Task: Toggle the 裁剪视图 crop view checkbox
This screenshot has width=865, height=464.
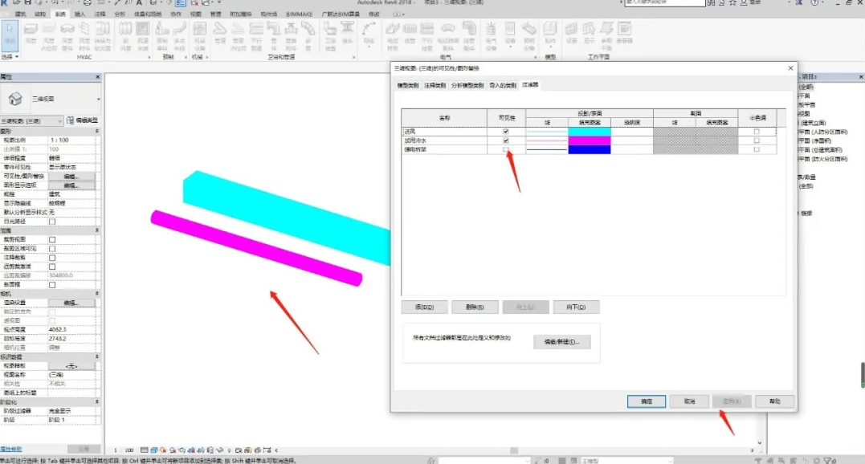Action: click(x=52, y=240)
